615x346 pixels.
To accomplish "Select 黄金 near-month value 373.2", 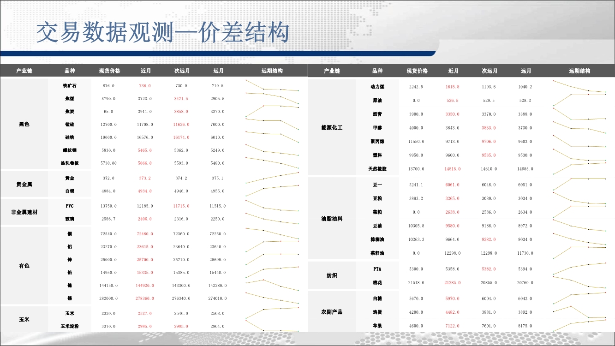I will 145,178.
